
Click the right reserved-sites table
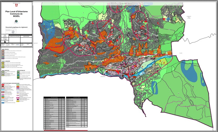(77, 113)
